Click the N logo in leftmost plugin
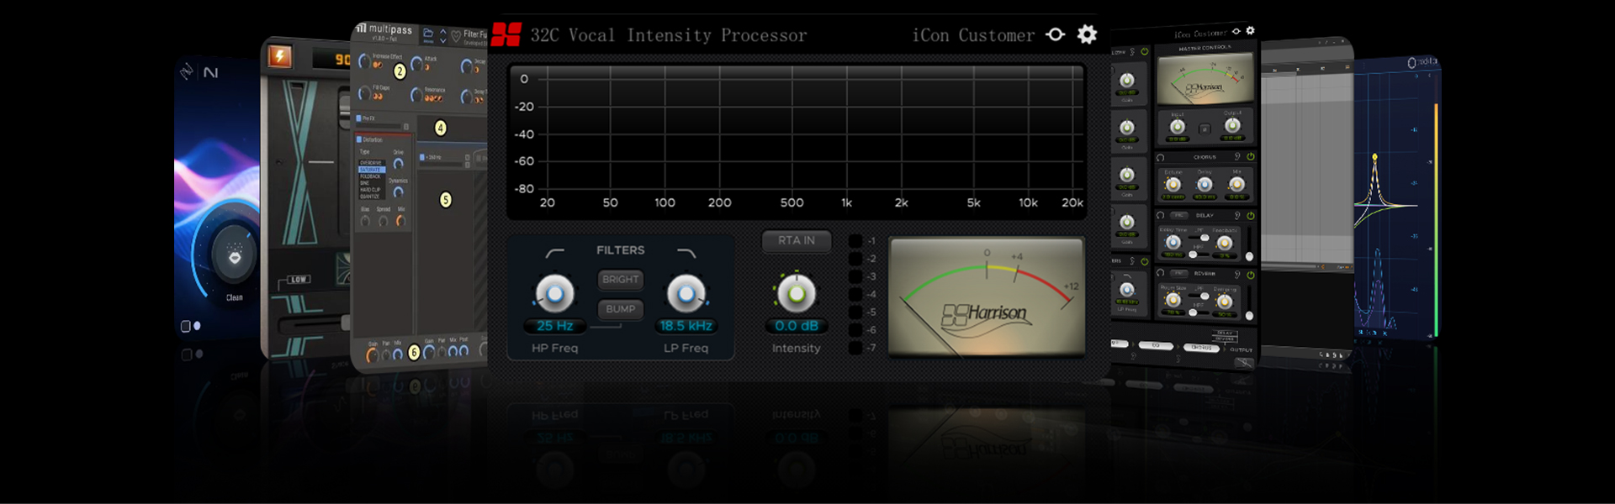Image resolution: width=1615 pixels, height=504 pixels. click(211, 73)
